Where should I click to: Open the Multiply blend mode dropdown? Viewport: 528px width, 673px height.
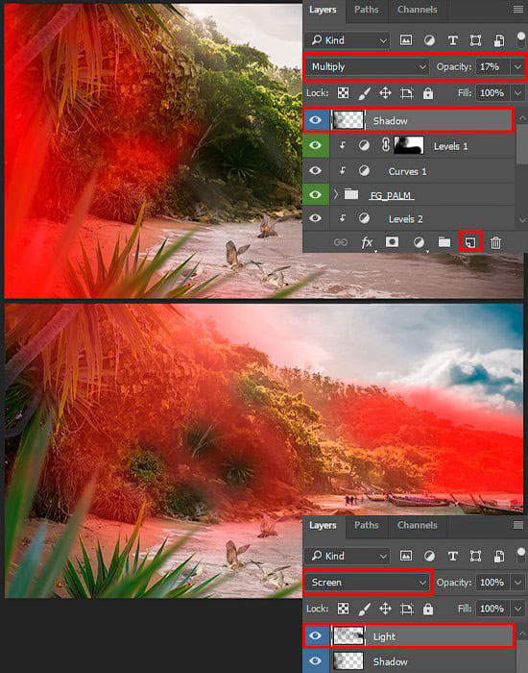point(368,67)
